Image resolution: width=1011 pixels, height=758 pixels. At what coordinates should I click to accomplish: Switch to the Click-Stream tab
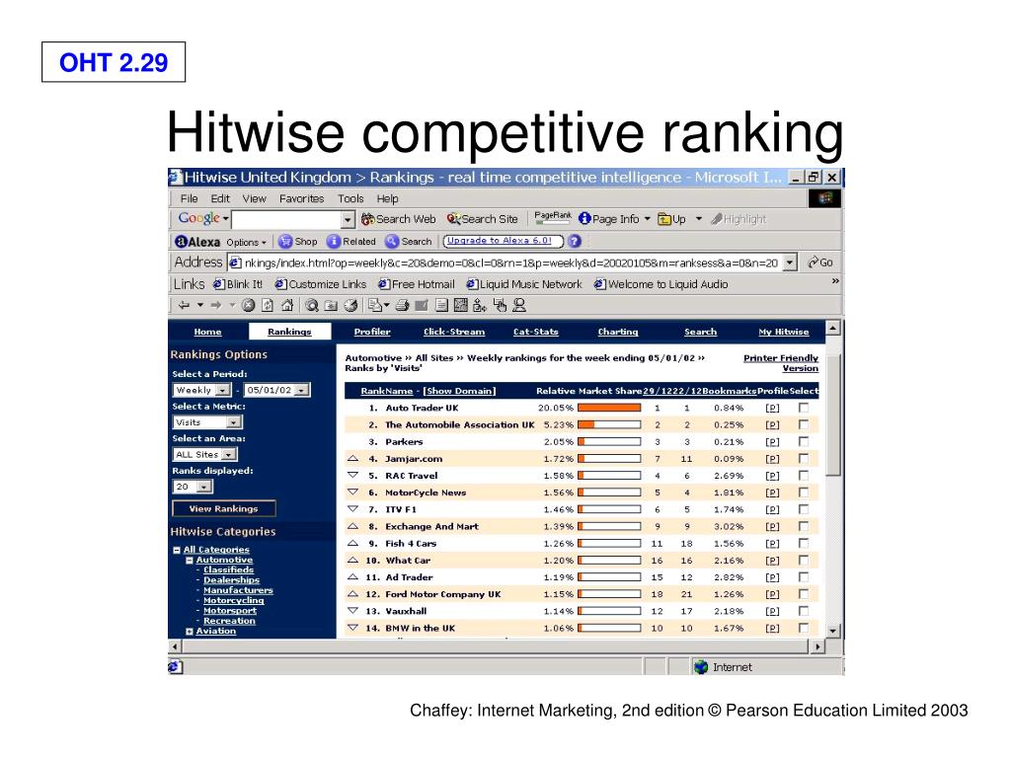coord(454,332)
